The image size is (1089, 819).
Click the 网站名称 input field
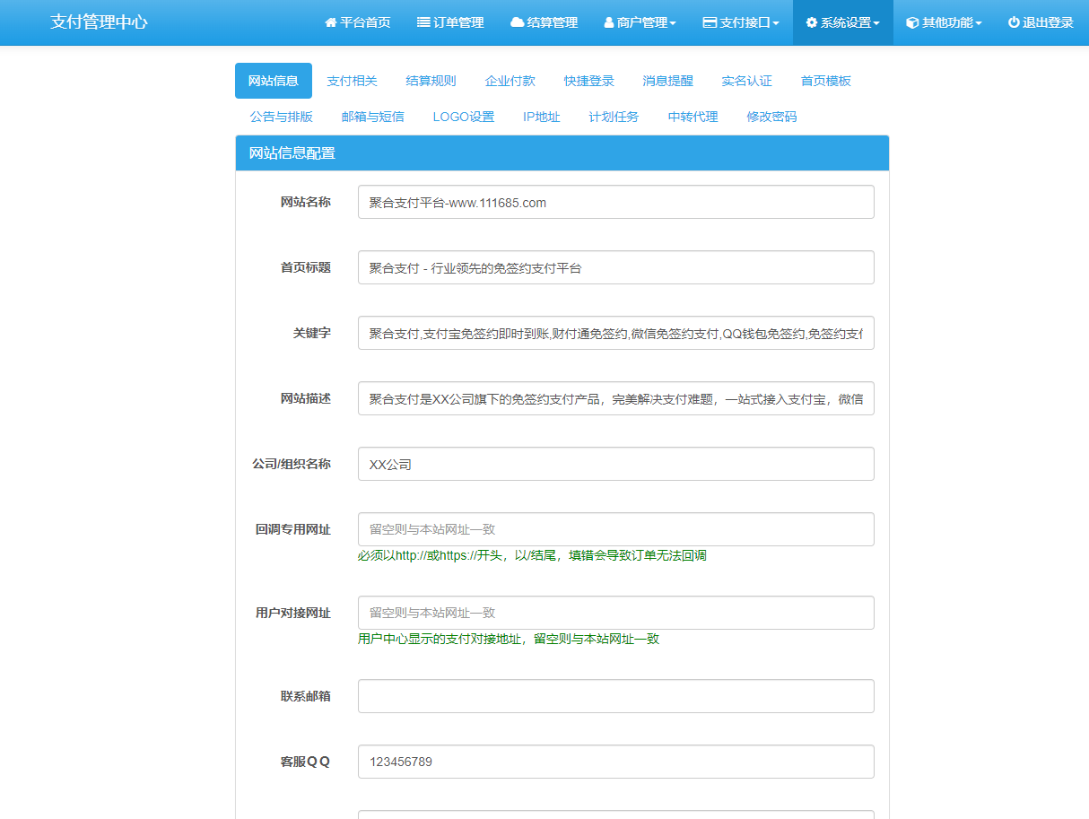click(x=616, y=202)
